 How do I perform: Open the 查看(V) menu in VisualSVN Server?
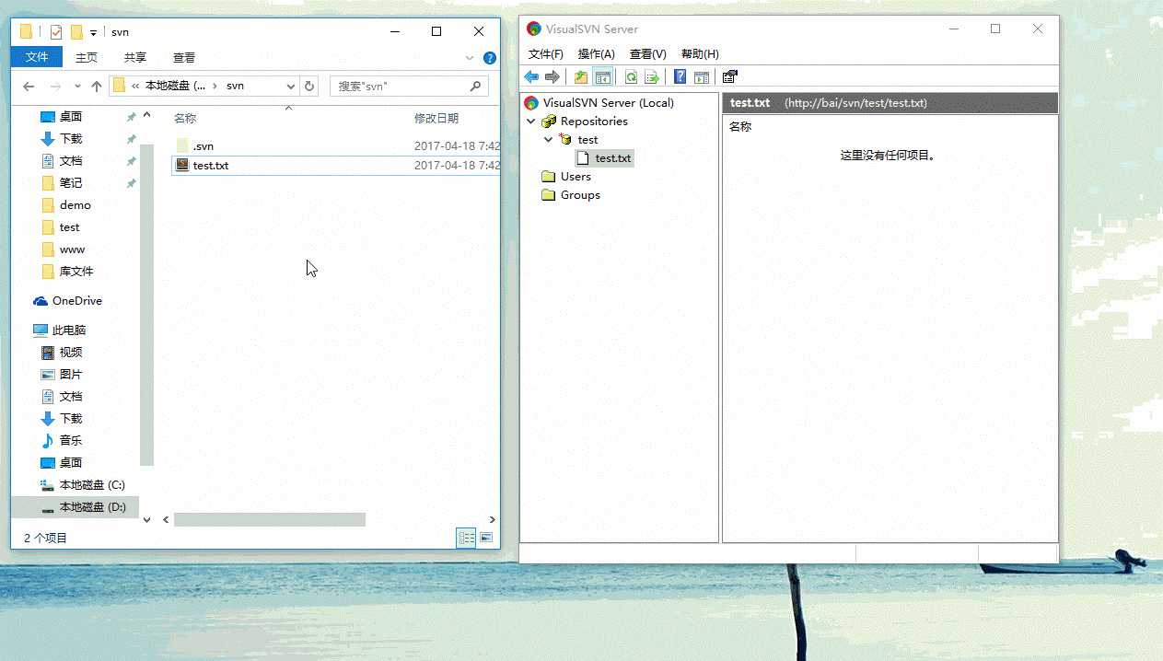pos(647,54)
